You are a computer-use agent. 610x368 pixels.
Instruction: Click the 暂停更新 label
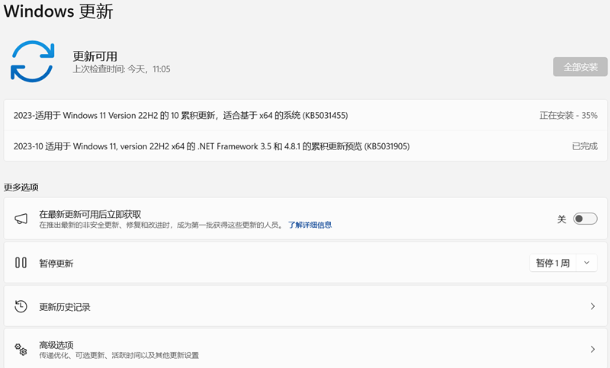click(56, 264)
